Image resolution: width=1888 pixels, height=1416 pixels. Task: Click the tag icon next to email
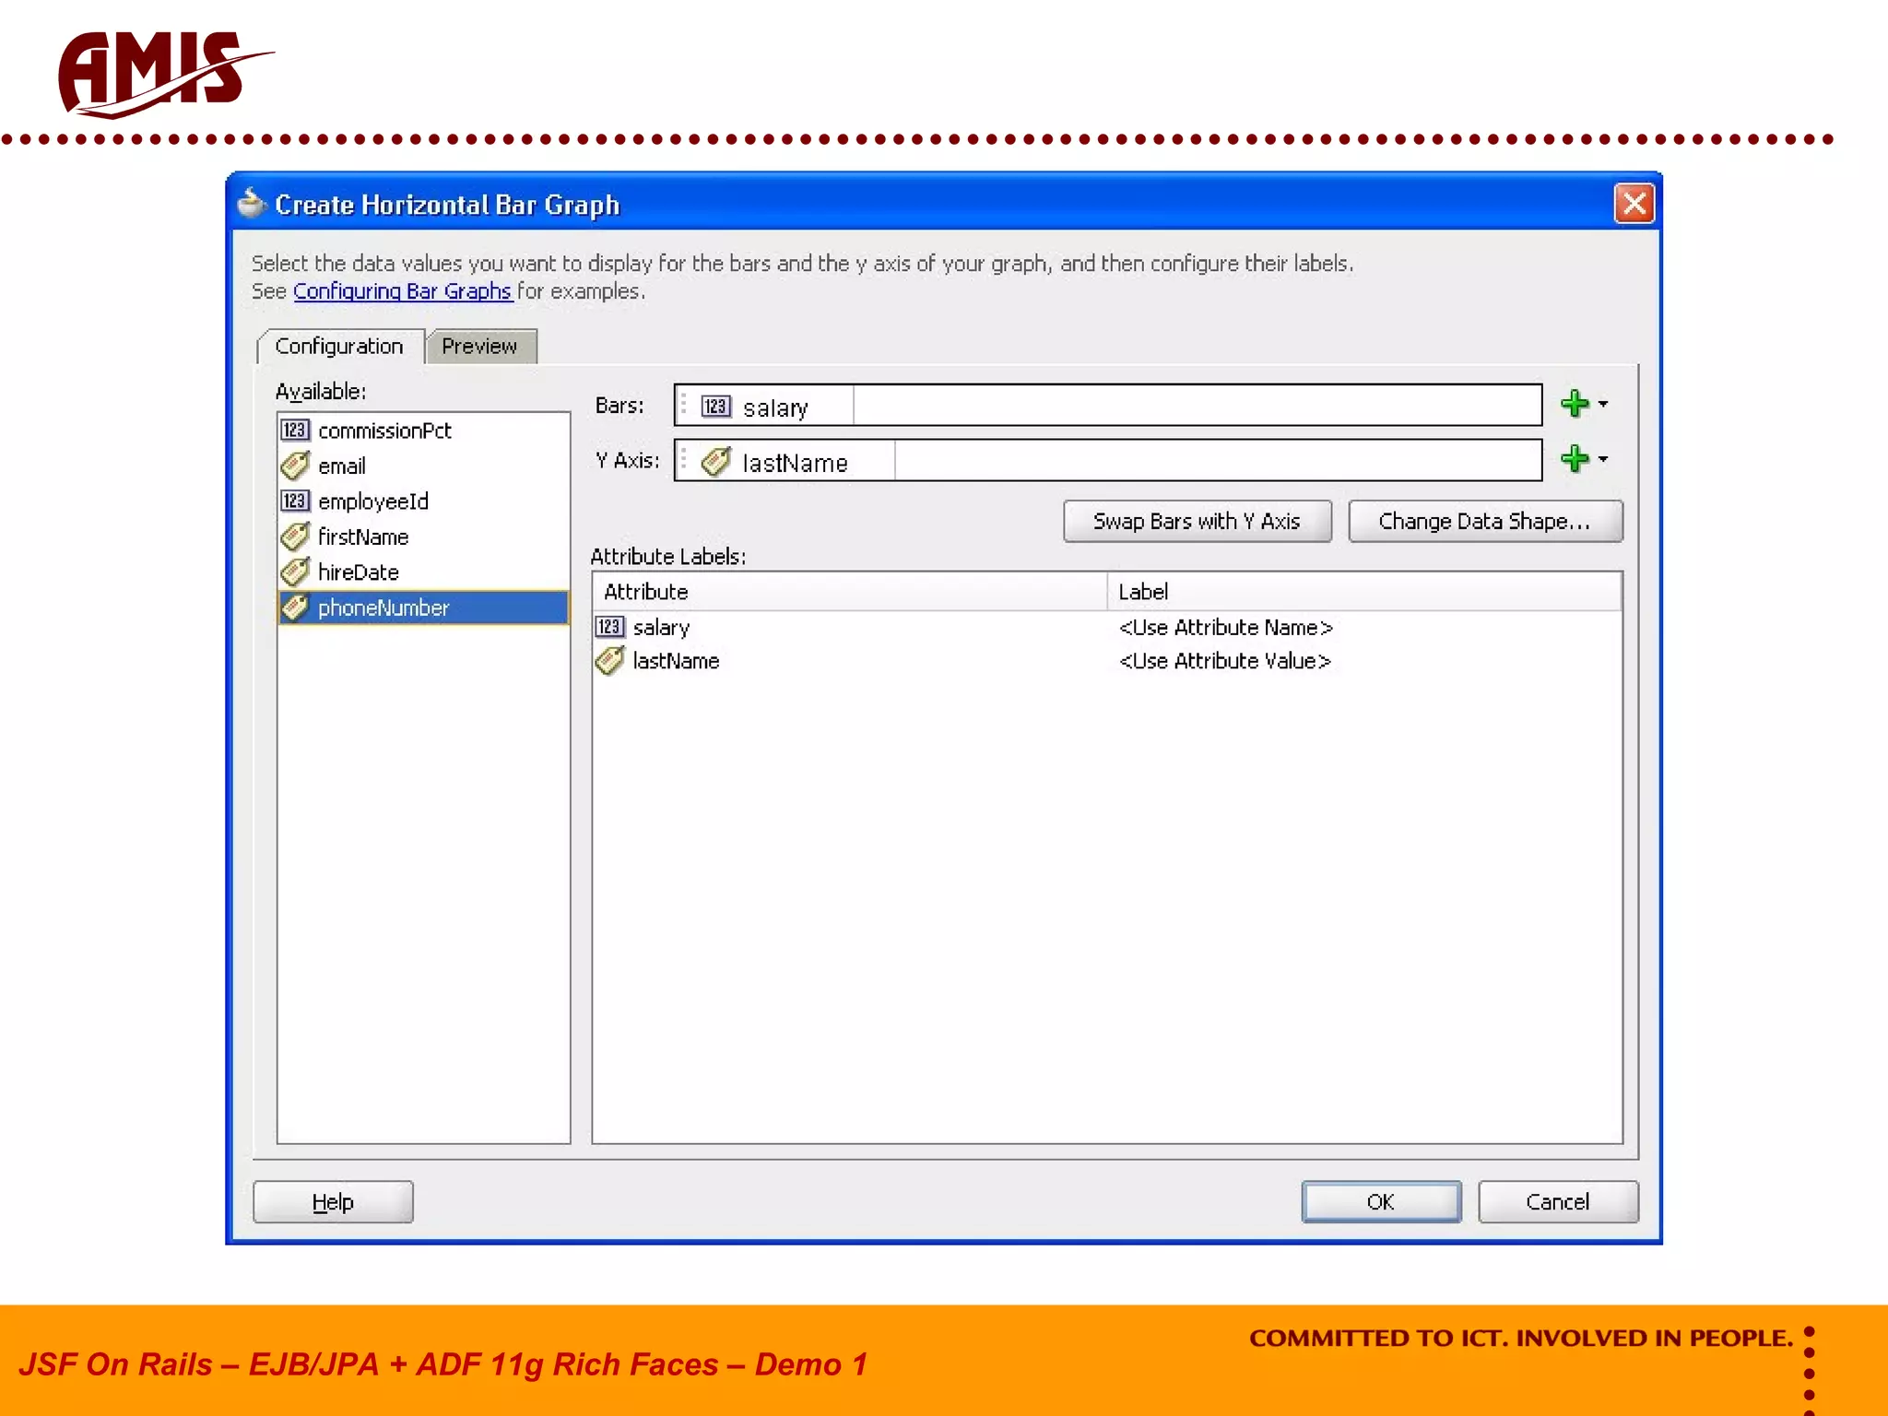click(x=295, y=466)
